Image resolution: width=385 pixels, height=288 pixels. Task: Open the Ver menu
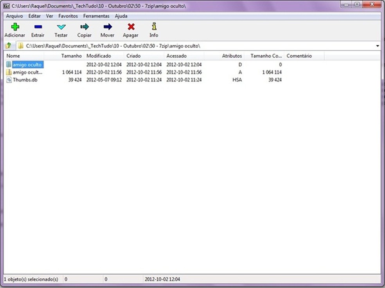49,16
